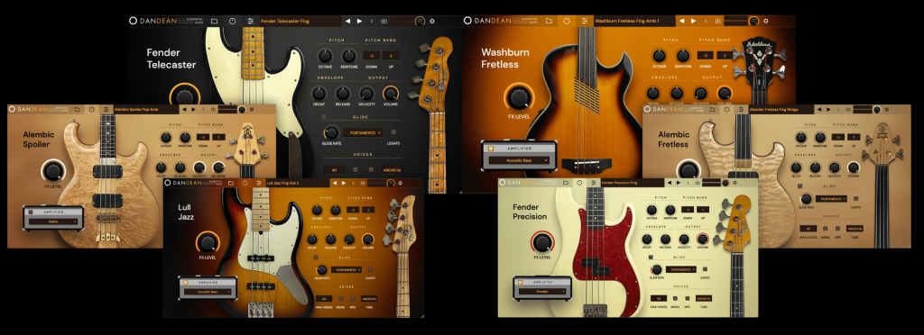Toggle the Mono checkbox in Fender Precision

pyautogui.click(x=675, y=298)
